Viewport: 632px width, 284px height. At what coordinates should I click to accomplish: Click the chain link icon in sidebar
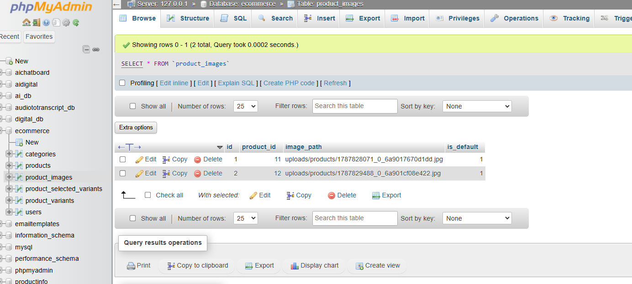[96, 49]
